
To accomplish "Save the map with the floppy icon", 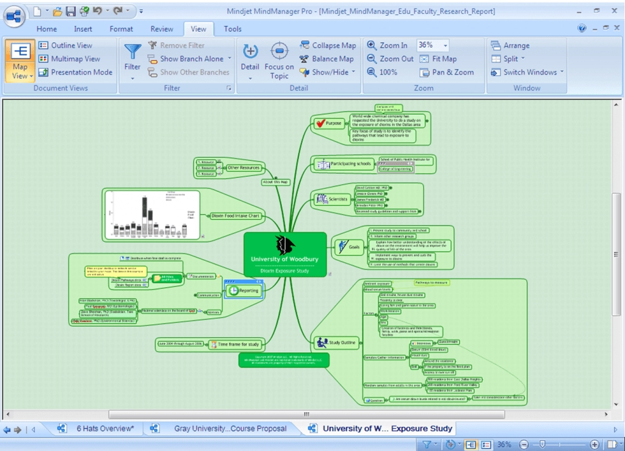I will click(71, 12).
